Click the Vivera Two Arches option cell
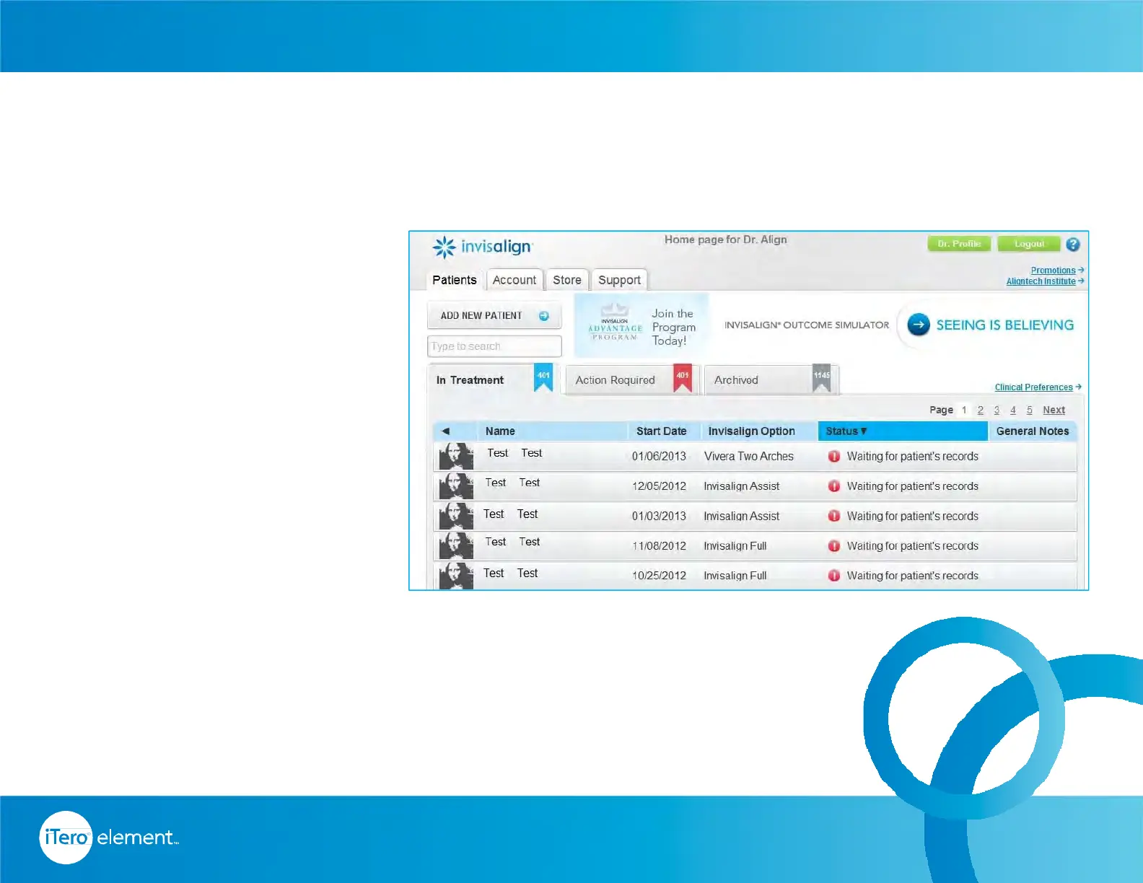Screen dimensions: 1143x883 pyautogui.click(x=748, y=457)
